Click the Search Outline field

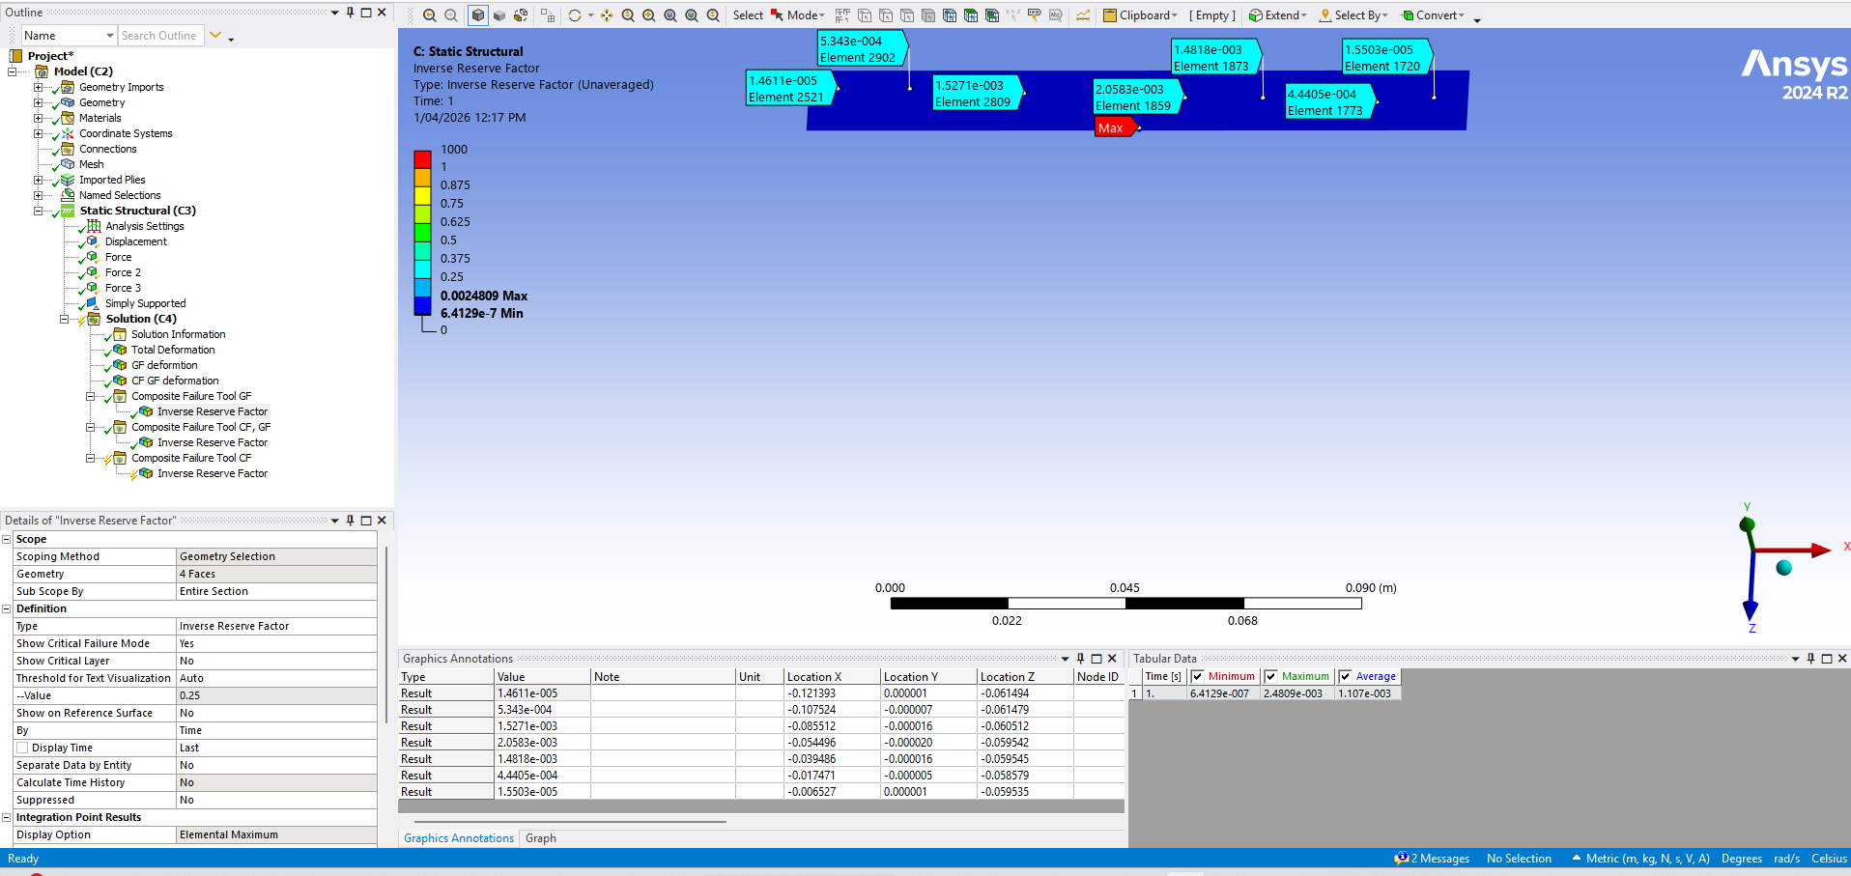point(160,36)
